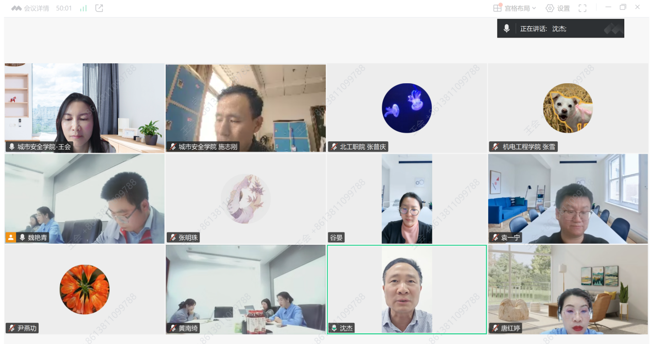The width and height of the screenshot is (652, 344).
Task: Click the 谷晏 name label
Action: click(x=337, y=238)
